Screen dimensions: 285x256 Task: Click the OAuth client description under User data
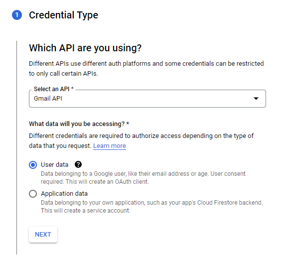[x=143, y=178]
